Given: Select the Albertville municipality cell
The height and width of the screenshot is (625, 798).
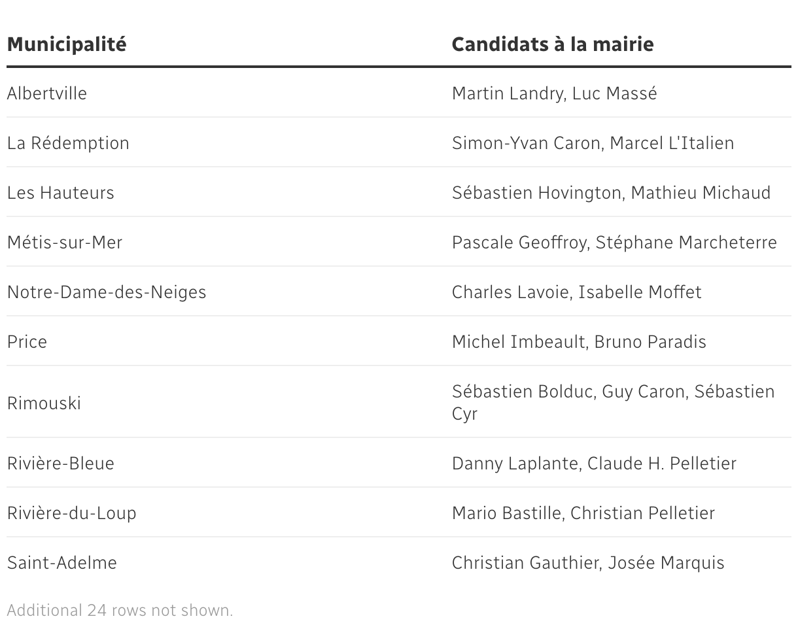Looking at the screenshot, I should pos(47,93).
